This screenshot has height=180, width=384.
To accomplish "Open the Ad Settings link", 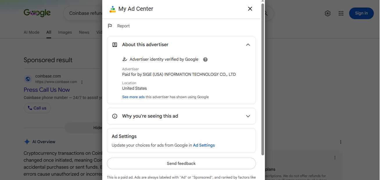I will 204,145.
